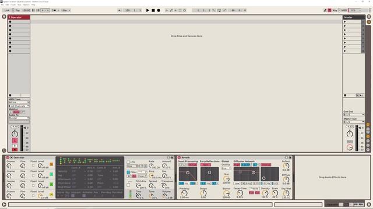Toggle MIDI arrangement overdub plus icon

tap(167, 10)
